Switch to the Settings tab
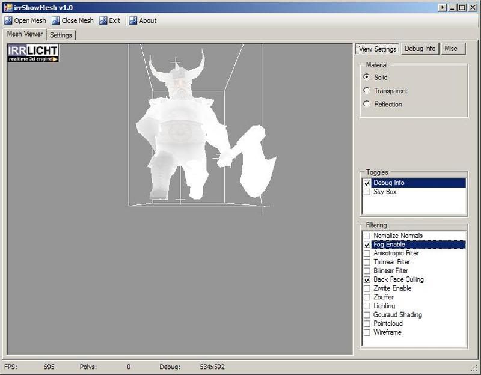 (x=61, y=35)
